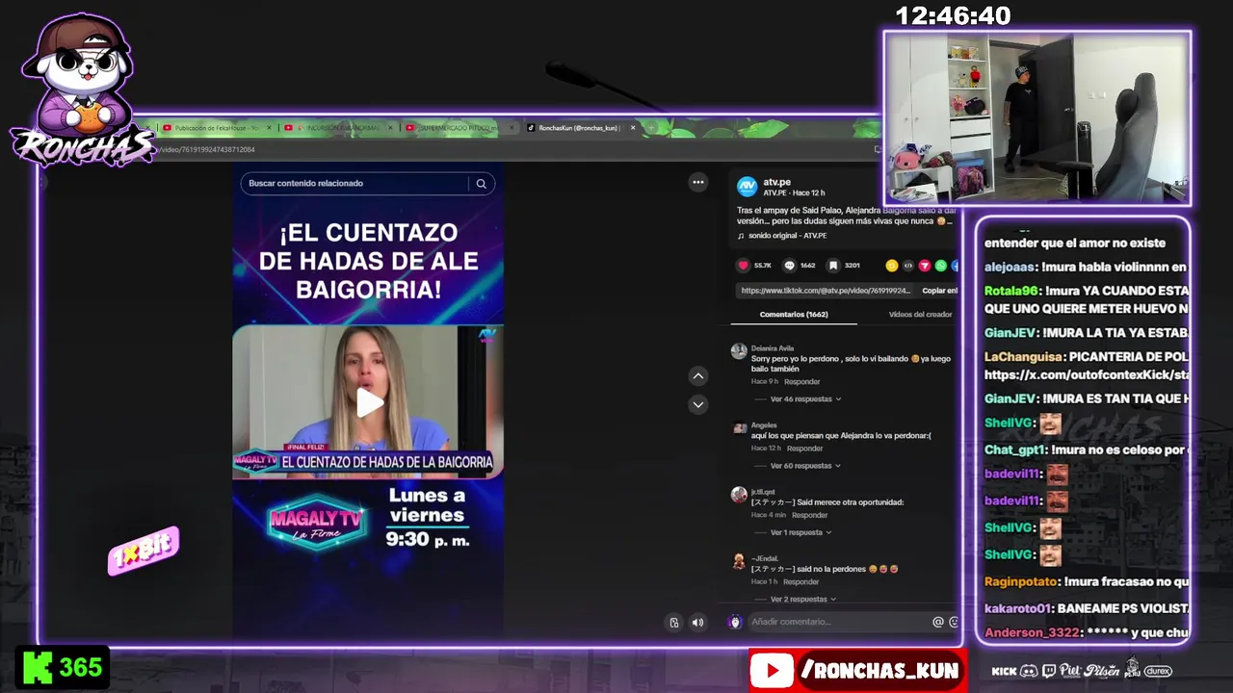
Task: Expand 'Ver 2 respuestas'
Action: (x=803, y=599)
